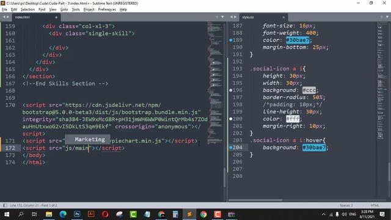Add new tab in left pane
The width and height of the screenshot is (391, 220).
tap(217, 17)
